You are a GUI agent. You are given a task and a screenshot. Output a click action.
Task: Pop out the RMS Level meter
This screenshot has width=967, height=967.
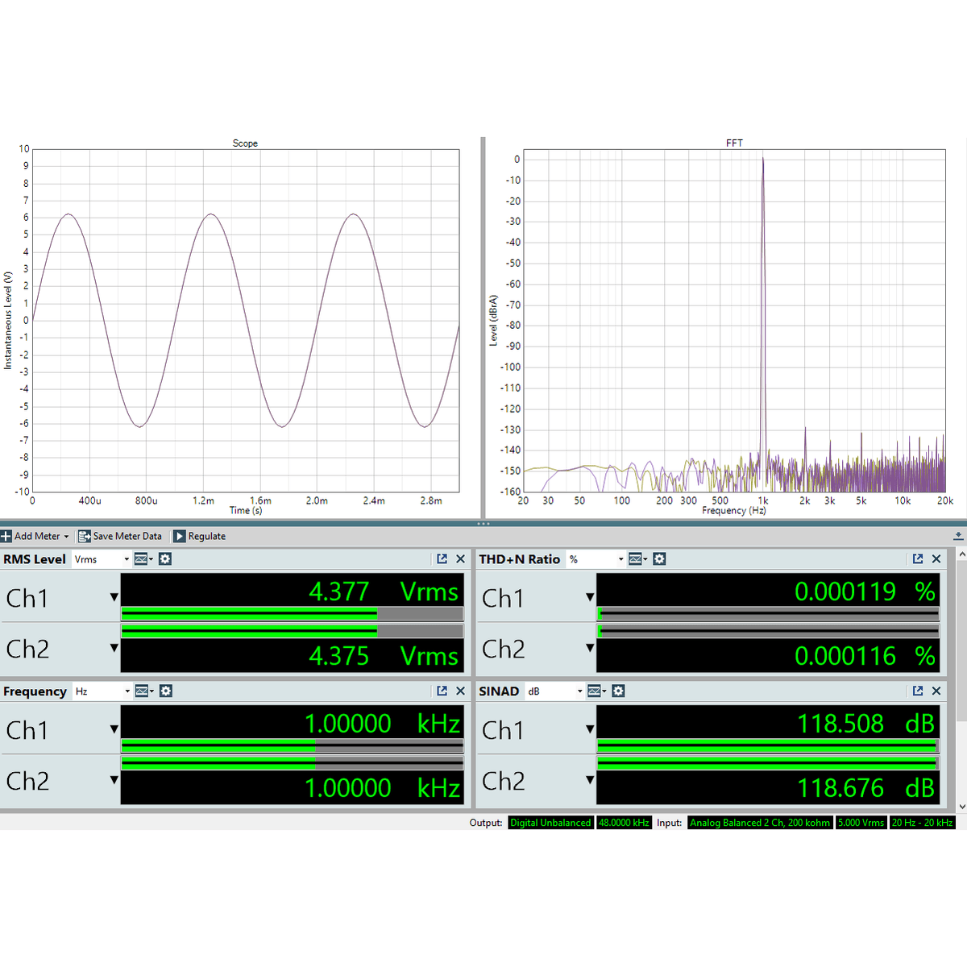pyautogui.click(x=442, y=558)
